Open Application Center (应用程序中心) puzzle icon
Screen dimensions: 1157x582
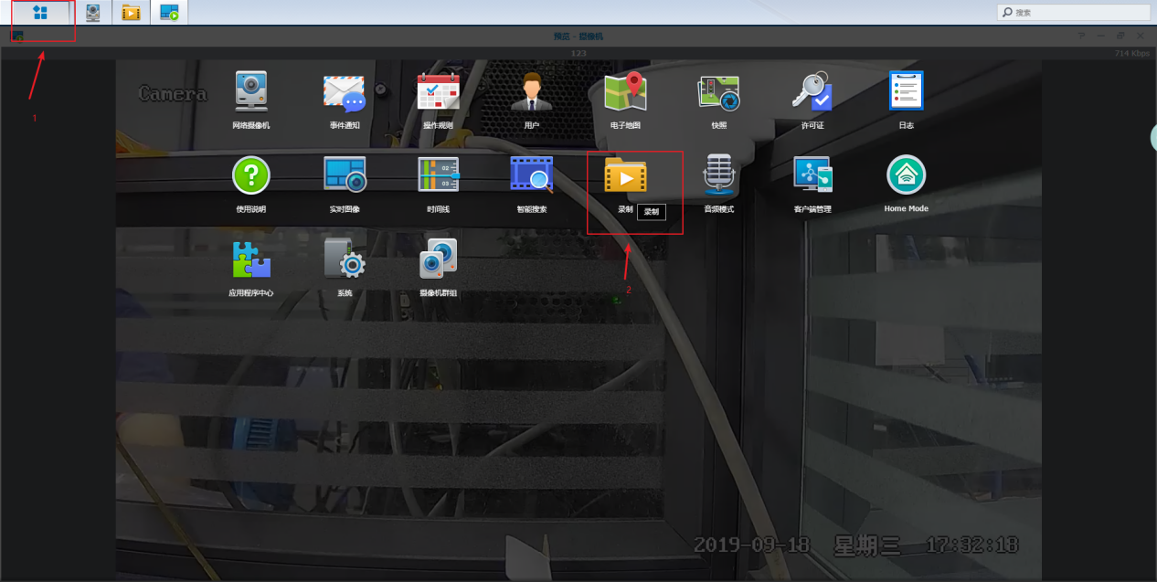pyautogui.click(x=251, y=260)
